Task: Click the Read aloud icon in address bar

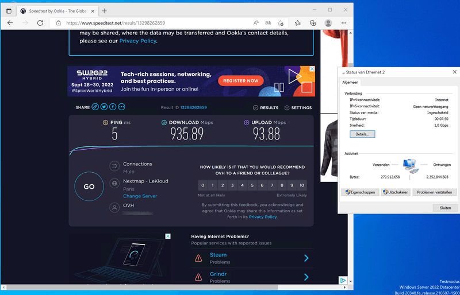Action: point(256,23)
